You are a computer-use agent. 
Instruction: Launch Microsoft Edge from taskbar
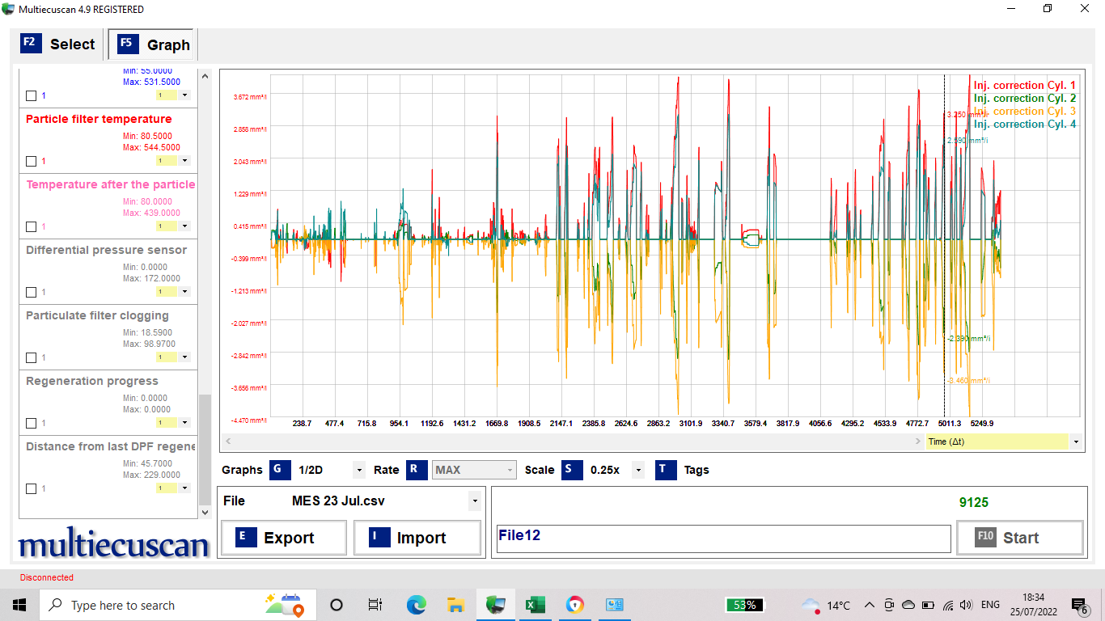416,605
